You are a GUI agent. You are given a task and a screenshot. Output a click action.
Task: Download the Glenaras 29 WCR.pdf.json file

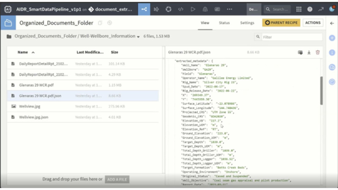click(309, 52)
